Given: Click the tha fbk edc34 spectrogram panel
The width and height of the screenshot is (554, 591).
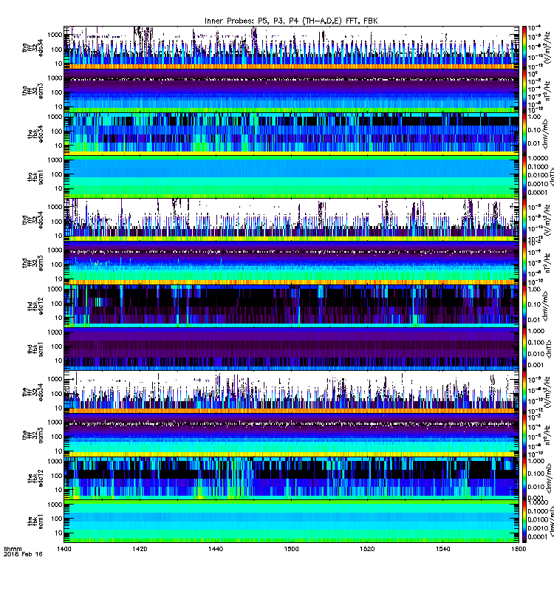Looking at the screenshot, I should coord(291,134).
